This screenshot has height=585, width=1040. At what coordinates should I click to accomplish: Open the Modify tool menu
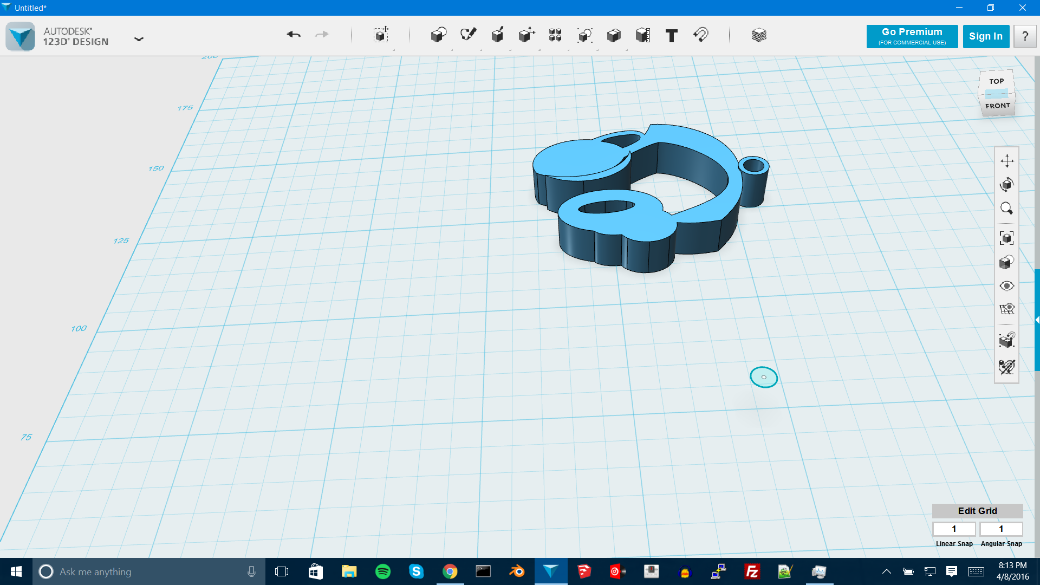click(x=526, y=35)
